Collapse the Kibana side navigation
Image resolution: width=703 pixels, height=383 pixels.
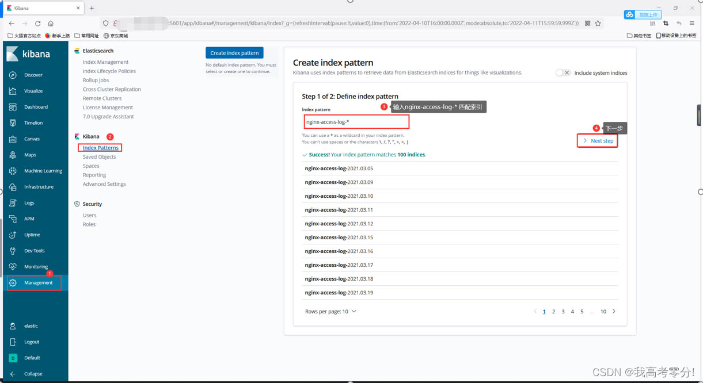click(33, 374)
